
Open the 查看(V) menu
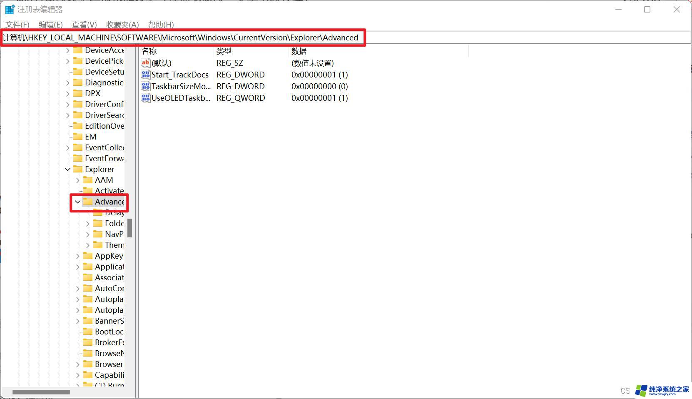pos(84,25)
